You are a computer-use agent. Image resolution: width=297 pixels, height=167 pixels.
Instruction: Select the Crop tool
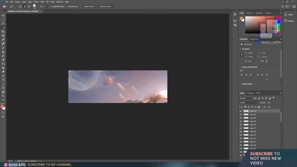[3, 32]
